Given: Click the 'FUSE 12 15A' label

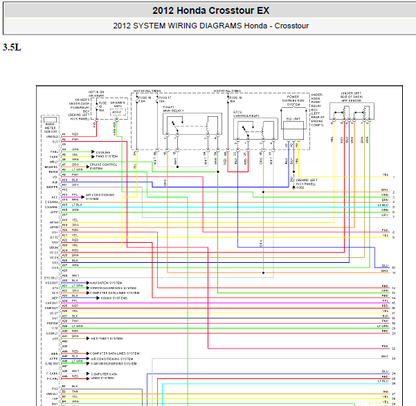Looking at the screenshot, I should click(236, 100).
